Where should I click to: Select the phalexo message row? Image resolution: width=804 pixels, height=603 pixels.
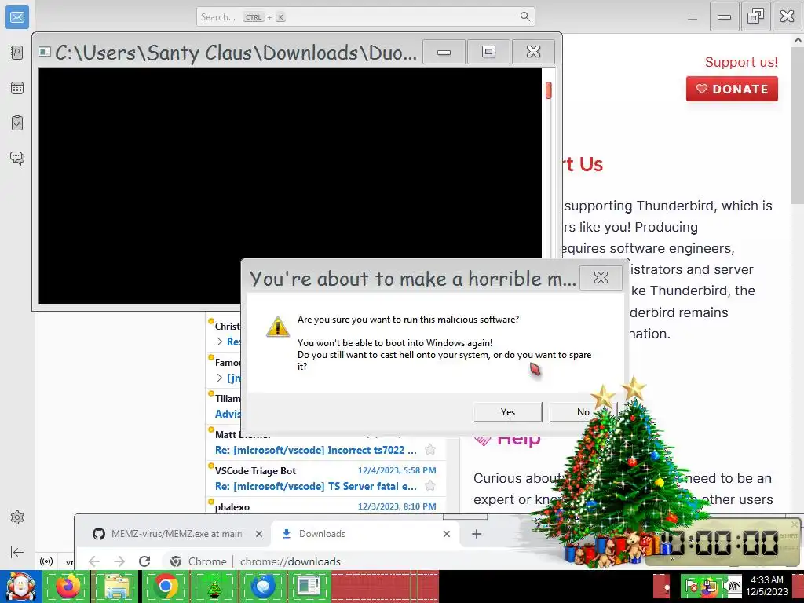[326, 506]
